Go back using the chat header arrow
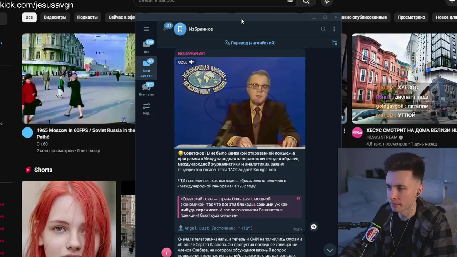Viewport: 457px width, 257px height. (165, 29)
